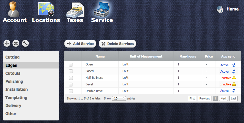Click Inactive status in Half Bullnose row
The image size is (244, 123).
click(226, 78)
